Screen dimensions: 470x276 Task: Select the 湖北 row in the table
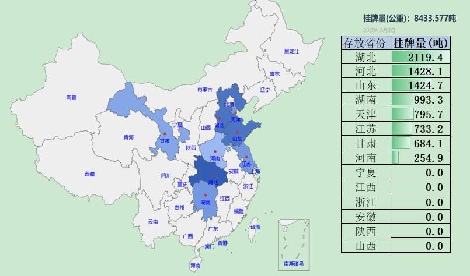[396, 57]
